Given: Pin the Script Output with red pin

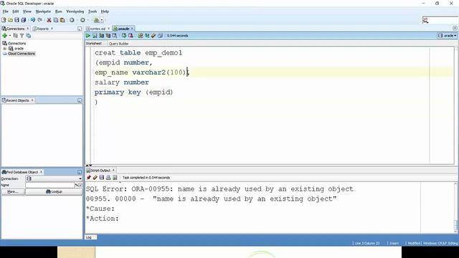Looking at the screenshot, I should point(89,178).
